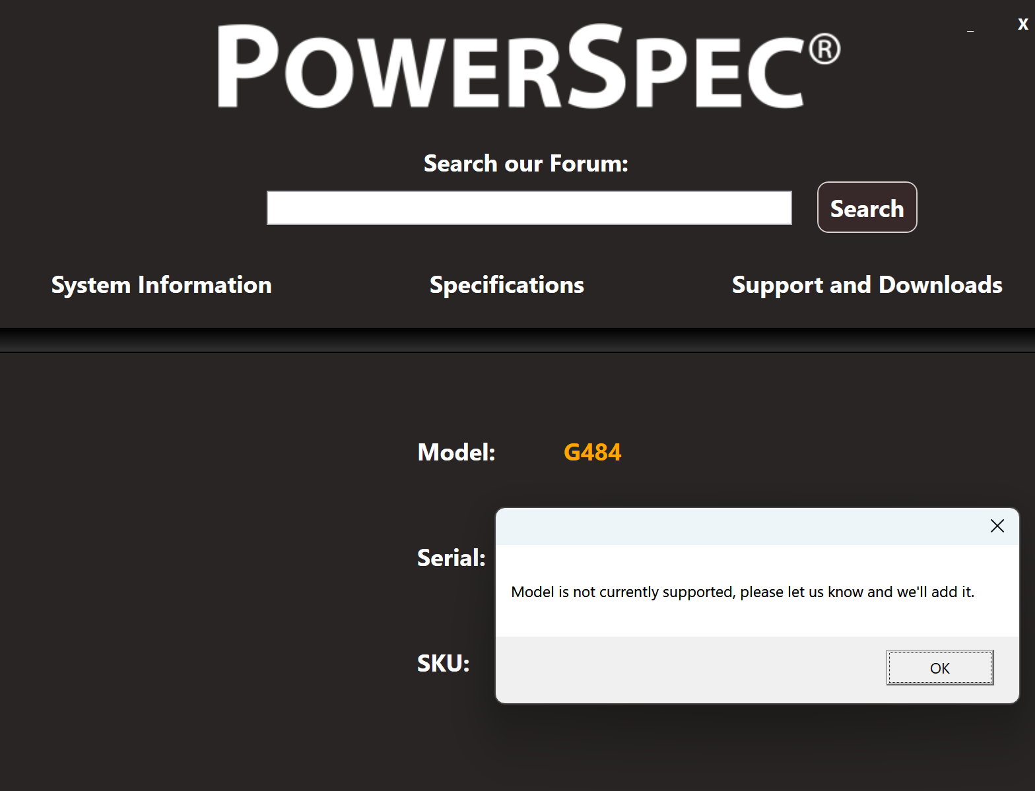
Task: Click the 'Model is not currently supported' message
Action: point(743,592)
